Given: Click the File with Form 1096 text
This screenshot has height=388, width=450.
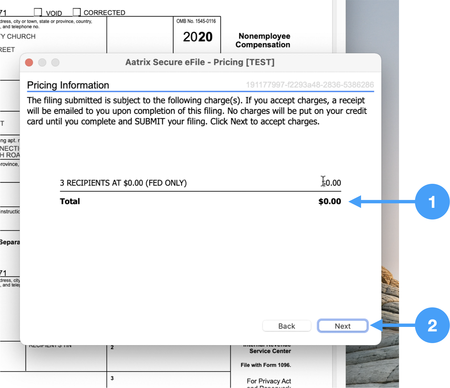Looking at the screenshot, I should coord(266,365).
